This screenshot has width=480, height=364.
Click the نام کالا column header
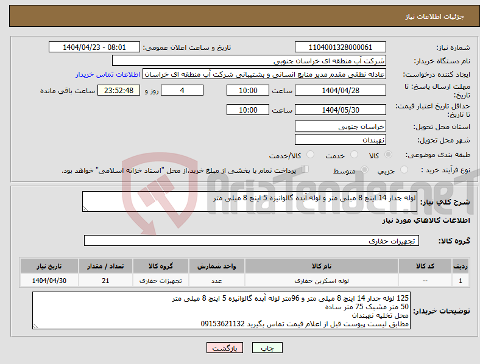coord(322,266)
